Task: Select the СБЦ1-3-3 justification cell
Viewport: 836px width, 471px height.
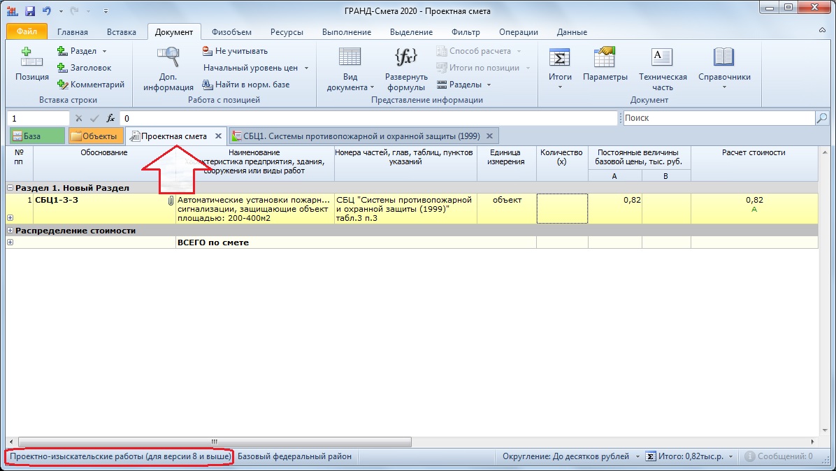Action: click(105, 208)
